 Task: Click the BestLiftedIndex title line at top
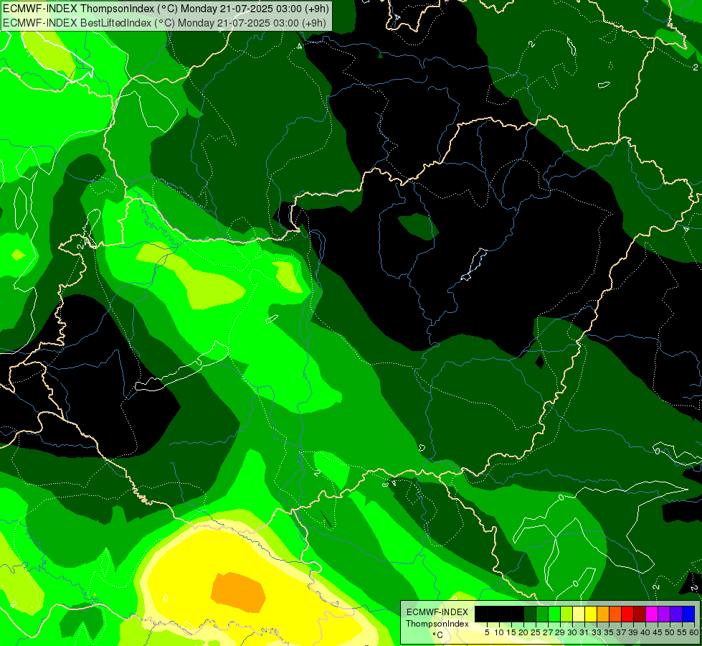pyautogui.click(x=164, y=22)
